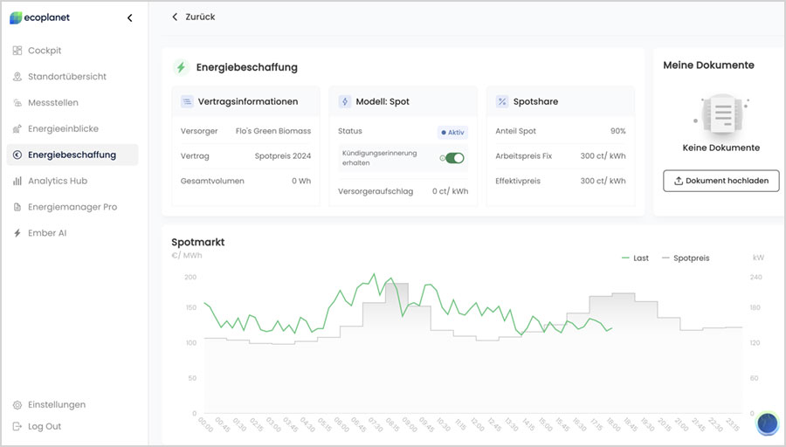Click the ecoplanet logo

tap(39, 17)
